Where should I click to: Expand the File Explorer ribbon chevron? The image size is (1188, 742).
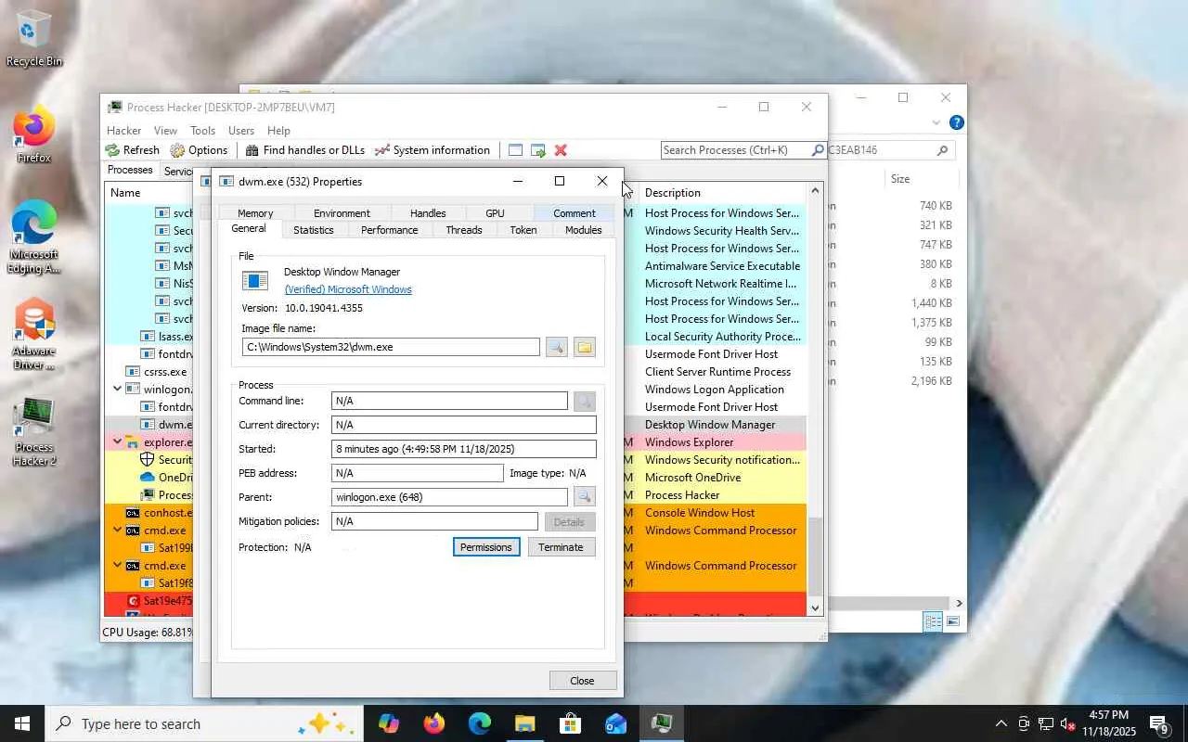tap(936, 122)
